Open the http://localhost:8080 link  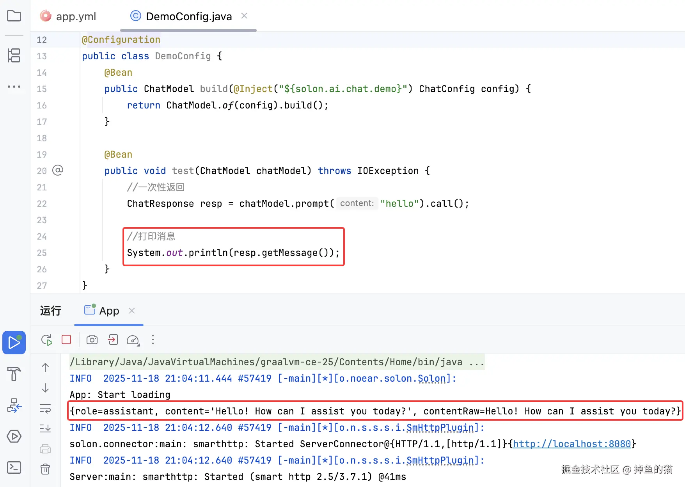pyautogui.click(x=572, y=444)
